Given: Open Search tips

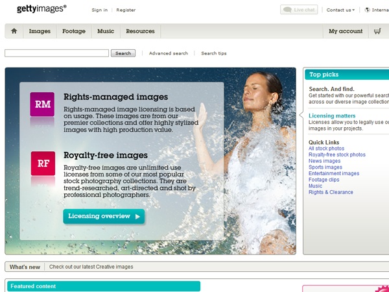Looking at the screenshot, I should [214, 53].
